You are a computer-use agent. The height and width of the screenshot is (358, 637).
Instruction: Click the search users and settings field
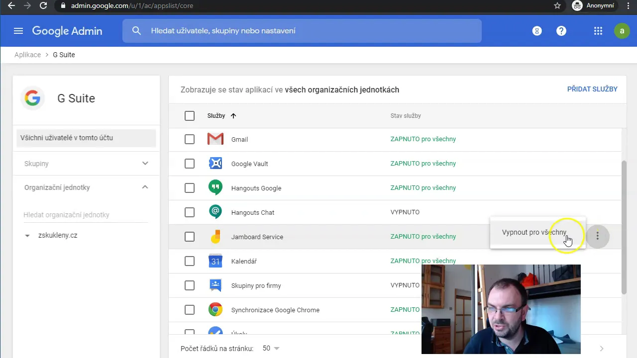[x=302, y=31]
